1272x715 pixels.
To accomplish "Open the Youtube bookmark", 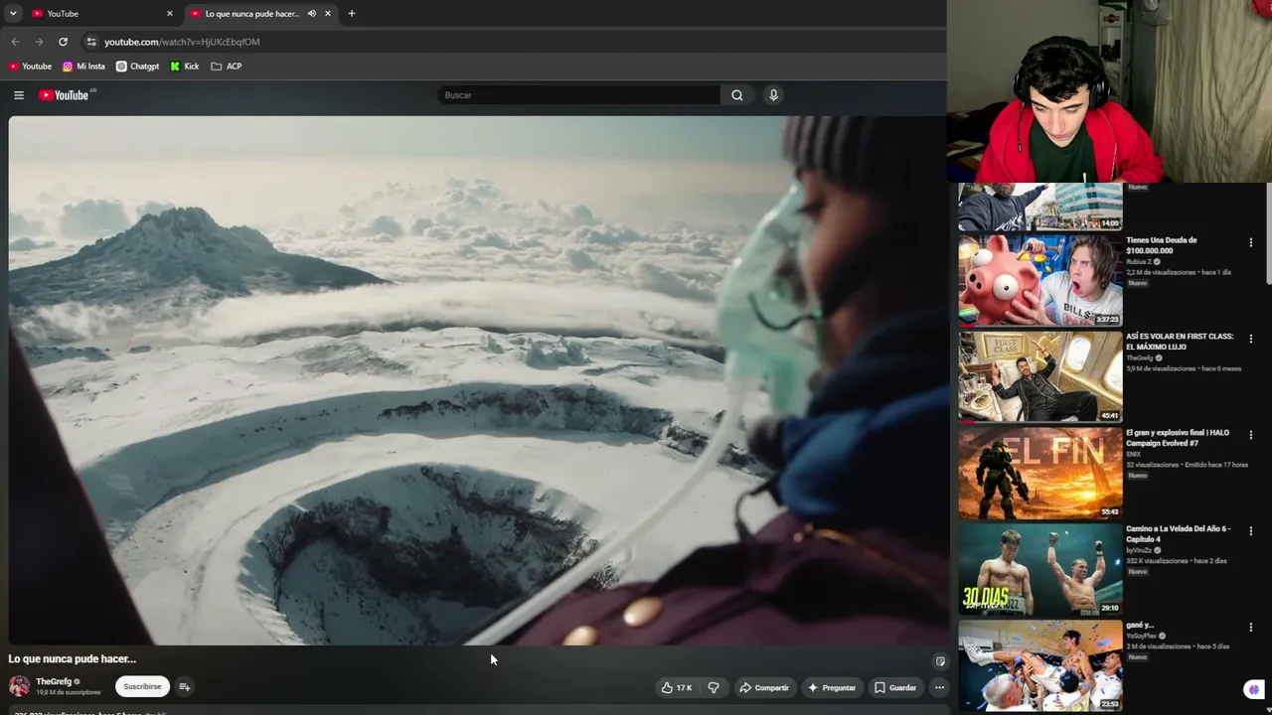I will tap(30, 67).
